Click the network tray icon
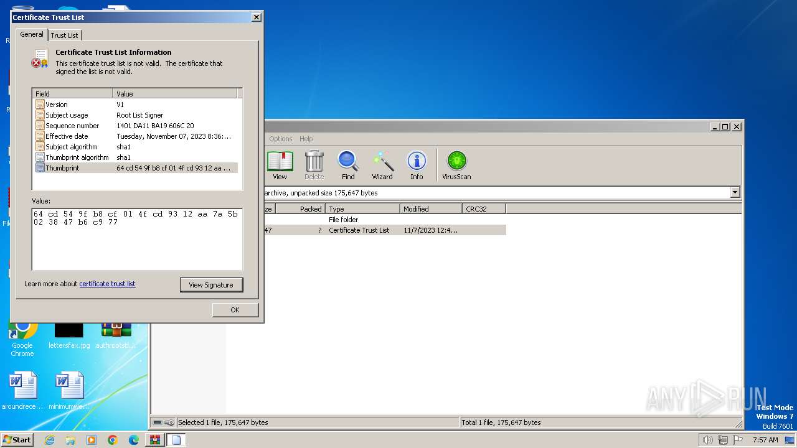The height and width of the screenshot is (448, 797). (x=723, y=440)
